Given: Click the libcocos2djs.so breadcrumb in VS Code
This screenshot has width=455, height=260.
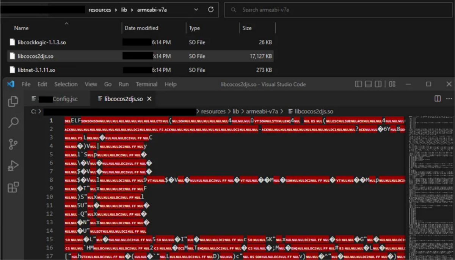Looking at the screenshot, I should pyautogui.click(x=311, y=112).
